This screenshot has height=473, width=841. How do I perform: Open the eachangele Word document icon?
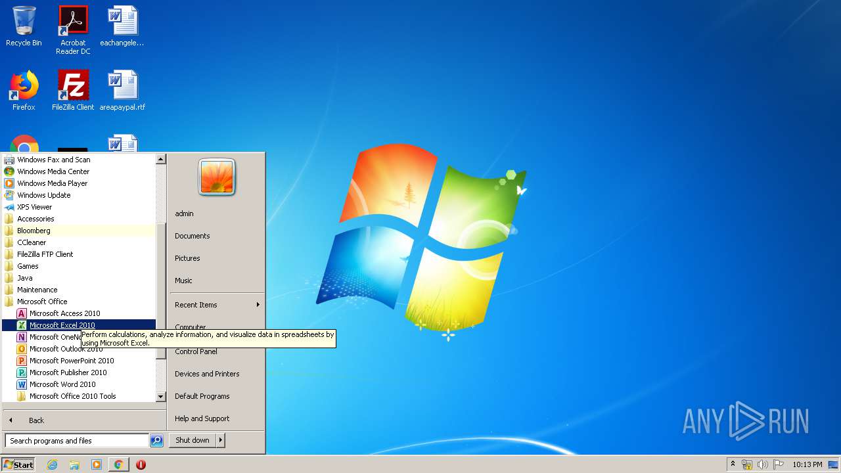pos(122,26)
